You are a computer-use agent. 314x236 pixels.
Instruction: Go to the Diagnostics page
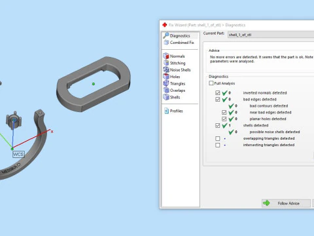pos(180,35)
